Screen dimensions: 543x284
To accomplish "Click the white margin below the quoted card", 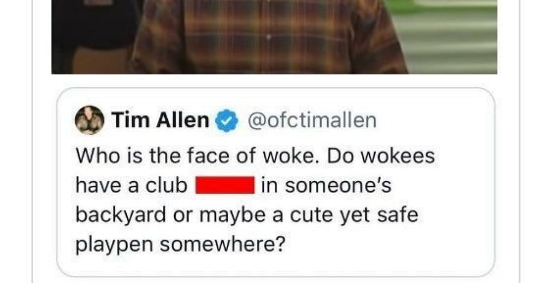I will click(275, 281).
